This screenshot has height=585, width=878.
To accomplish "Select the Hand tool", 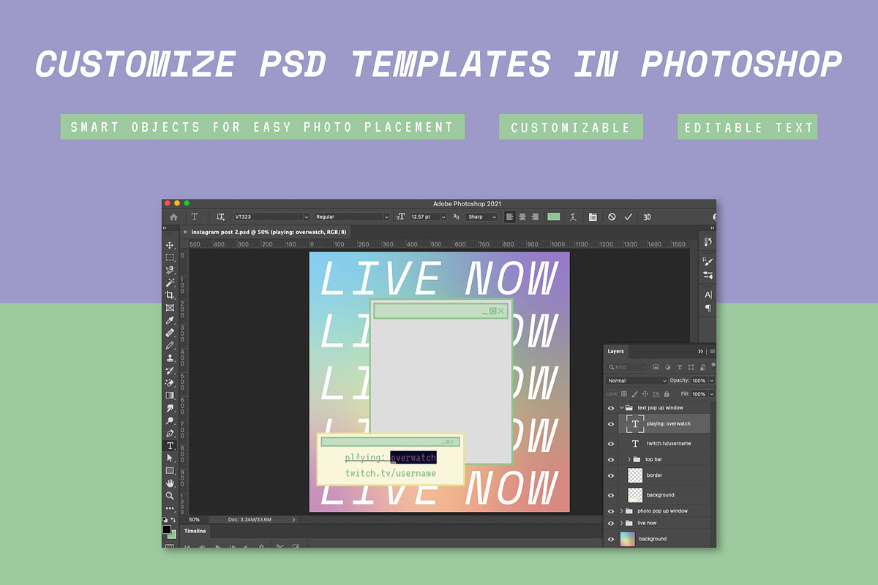I will click(170, 483).
